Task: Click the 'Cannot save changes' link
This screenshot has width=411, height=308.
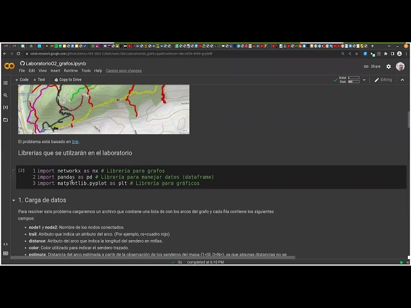Action: point(124,71)
